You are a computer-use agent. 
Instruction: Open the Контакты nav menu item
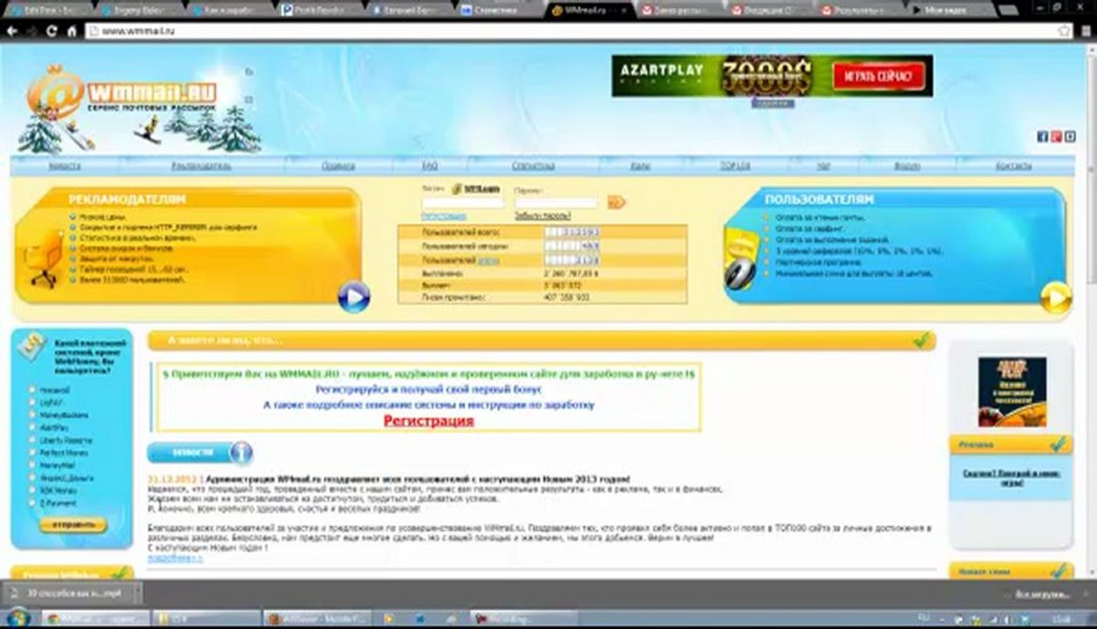point(1012,165)
